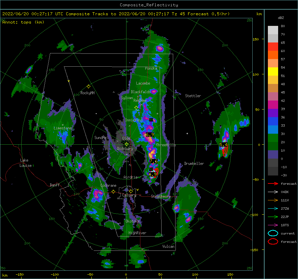Click the red forecast ellipse beside 5.4 storm
Screen dimensions: 298x279
point(225,151)
